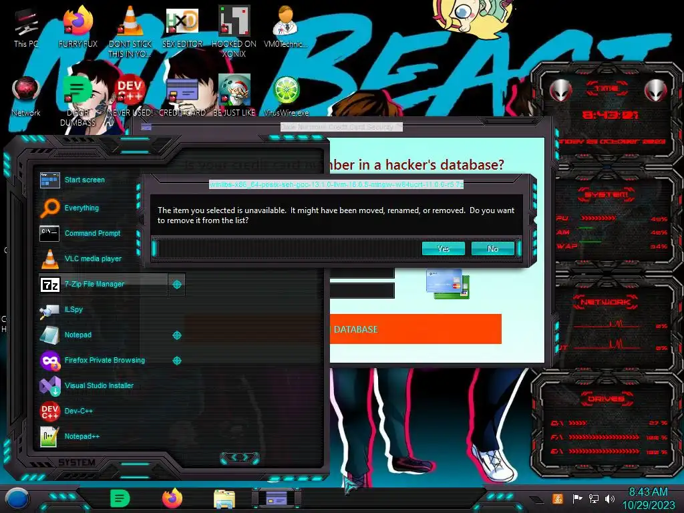684x513 pixels.
Task: Open 7-Zip File Manager from start menu
Action: (x=103, y=285)
